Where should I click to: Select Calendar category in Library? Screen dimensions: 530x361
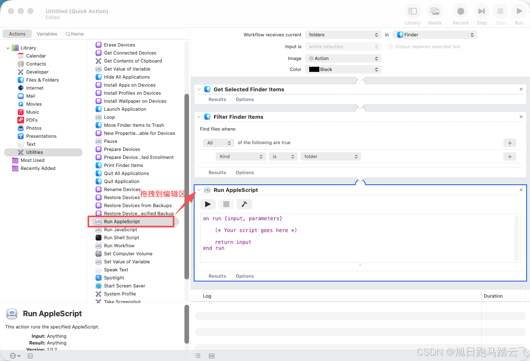point(36,56)
